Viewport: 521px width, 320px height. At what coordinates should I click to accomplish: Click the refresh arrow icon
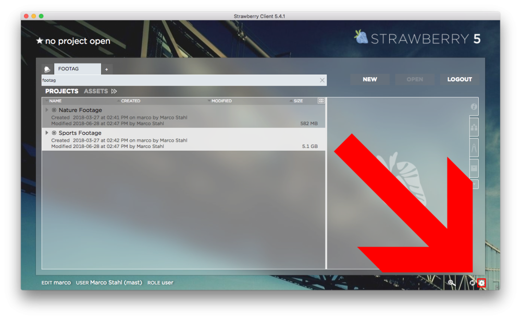pyautogui.click(x=472, y=283)
